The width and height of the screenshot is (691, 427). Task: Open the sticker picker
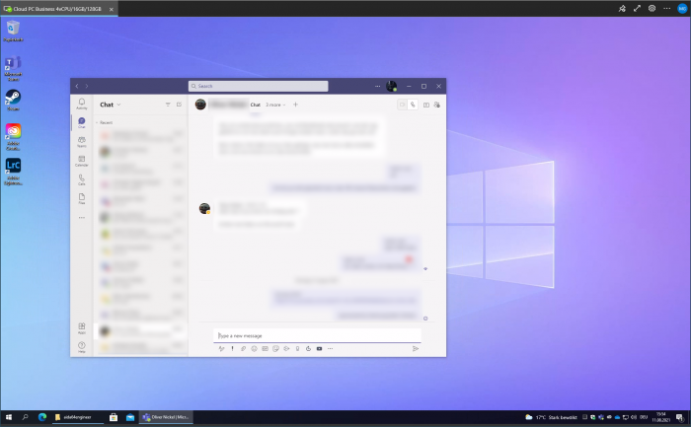pyautogui.click(x=275, y=349)
